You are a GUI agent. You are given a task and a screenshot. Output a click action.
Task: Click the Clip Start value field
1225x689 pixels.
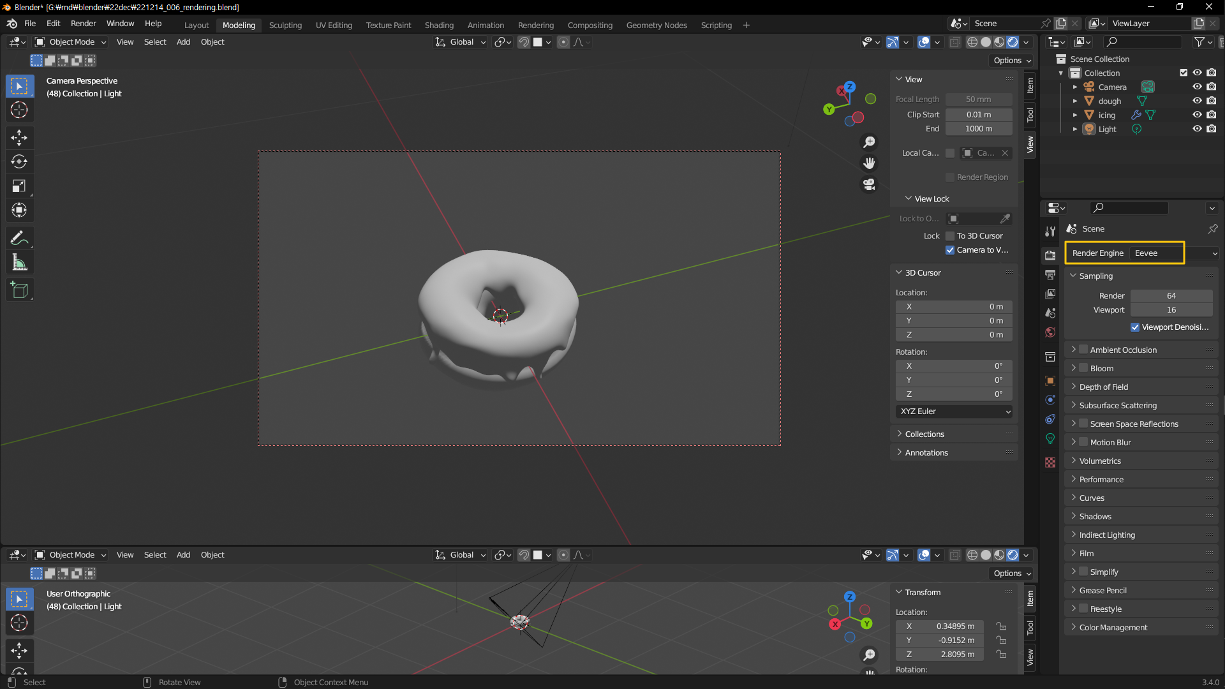978,115
